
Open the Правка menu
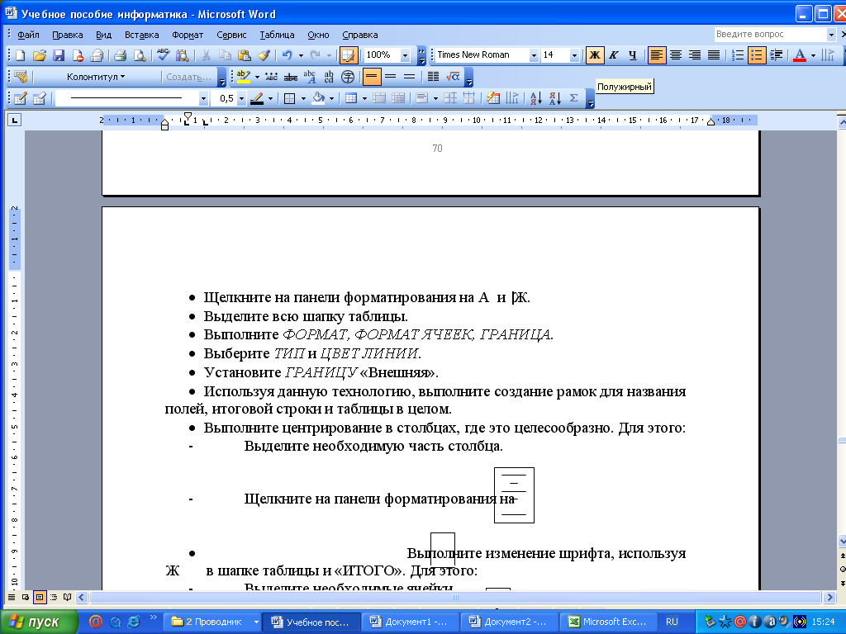click(68, 35)
